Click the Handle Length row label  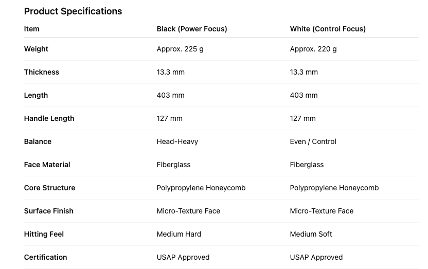(49, 118)
